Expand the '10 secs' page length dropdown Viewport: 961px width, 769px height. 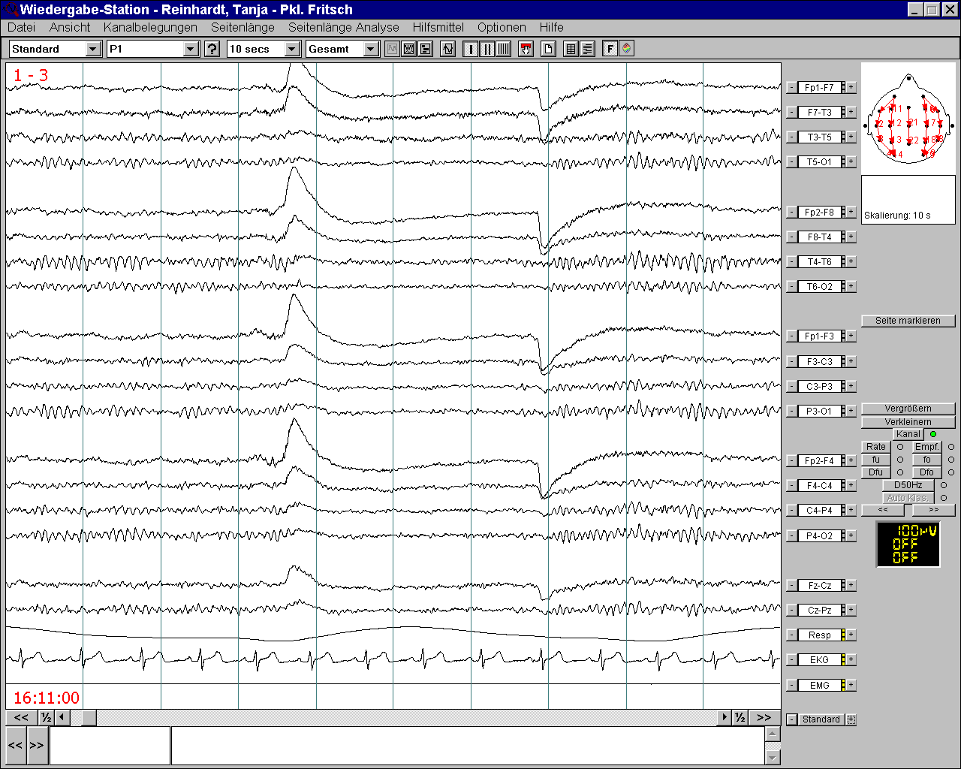coord(292,49)
